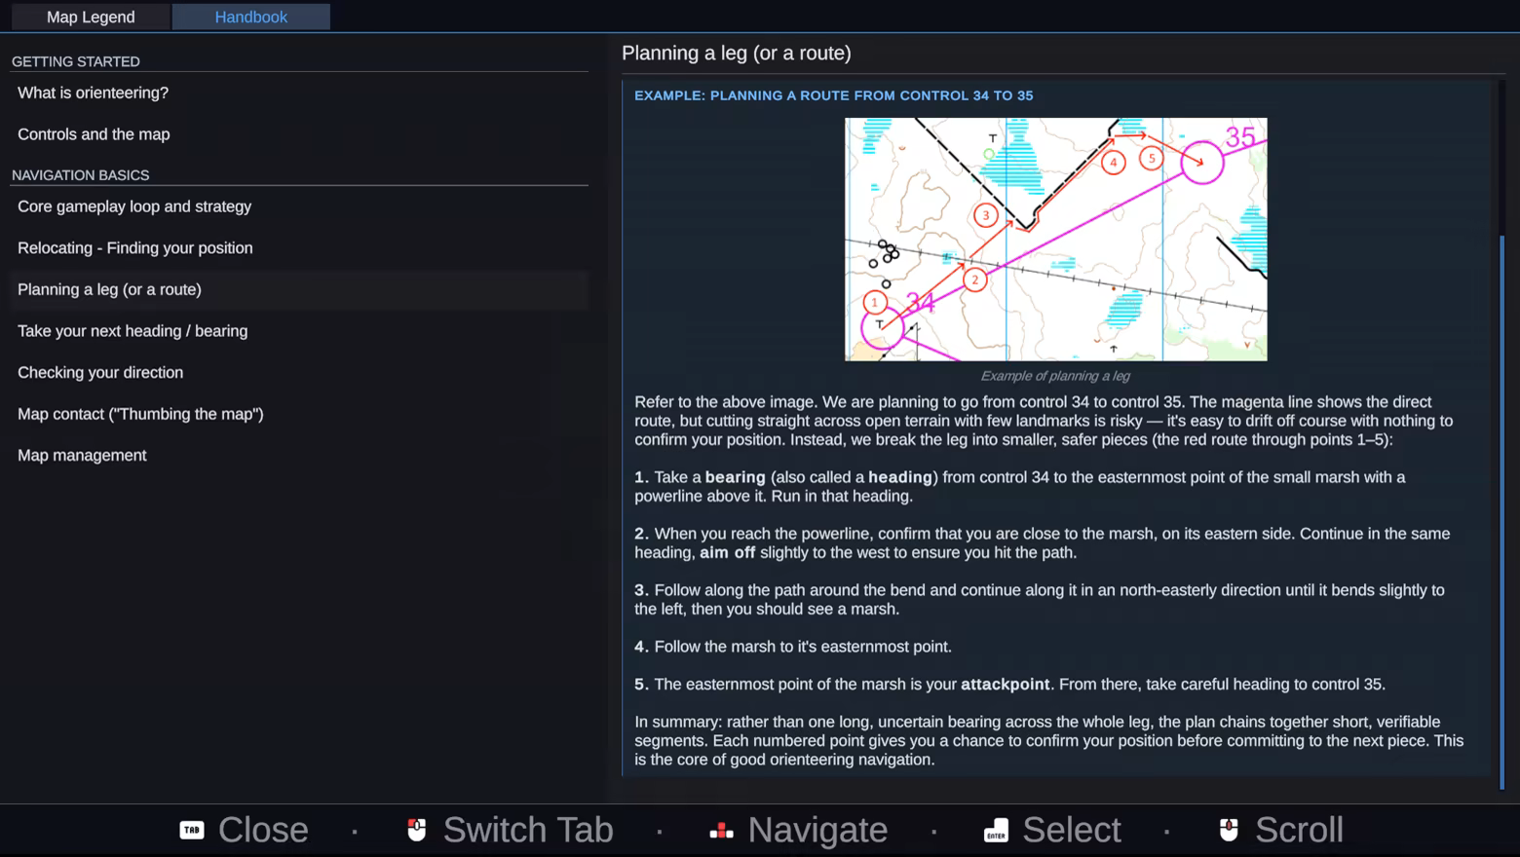Open "Controls and the map" topic

pos(94,134)
